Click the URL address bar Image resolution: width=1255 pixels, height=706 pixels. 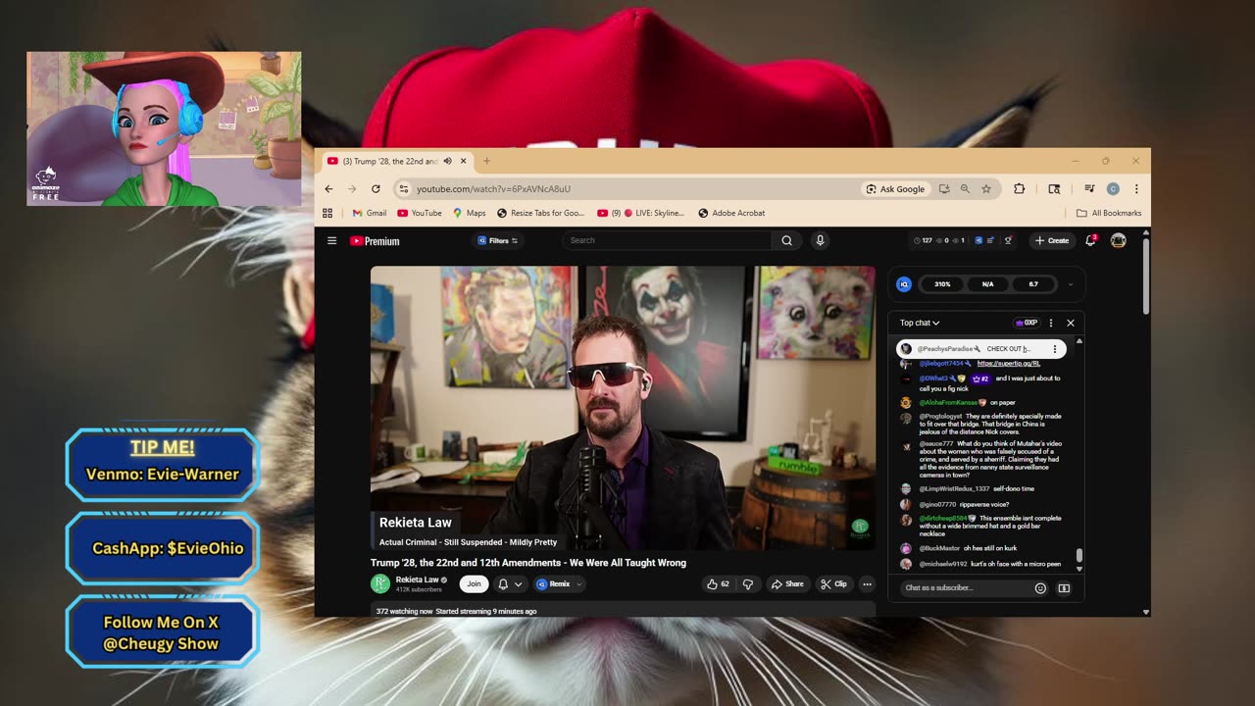click(627, 189)
